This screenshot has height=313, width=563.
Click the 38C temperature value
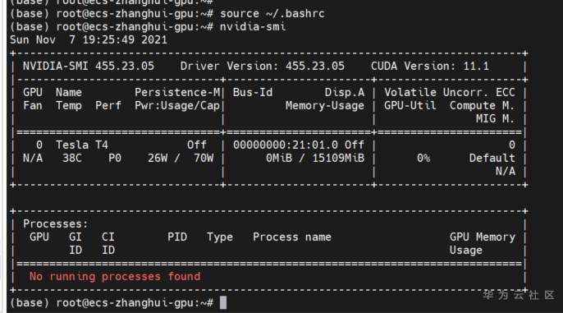pos(72,158)
